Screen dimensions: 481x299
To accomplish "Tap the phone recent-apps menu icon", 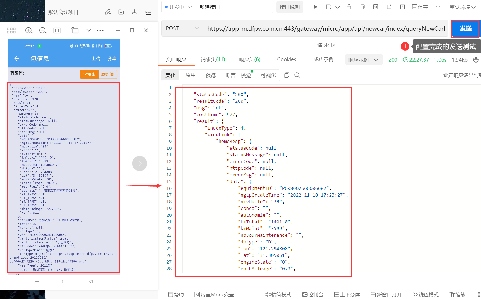I will tap(37, 281).
